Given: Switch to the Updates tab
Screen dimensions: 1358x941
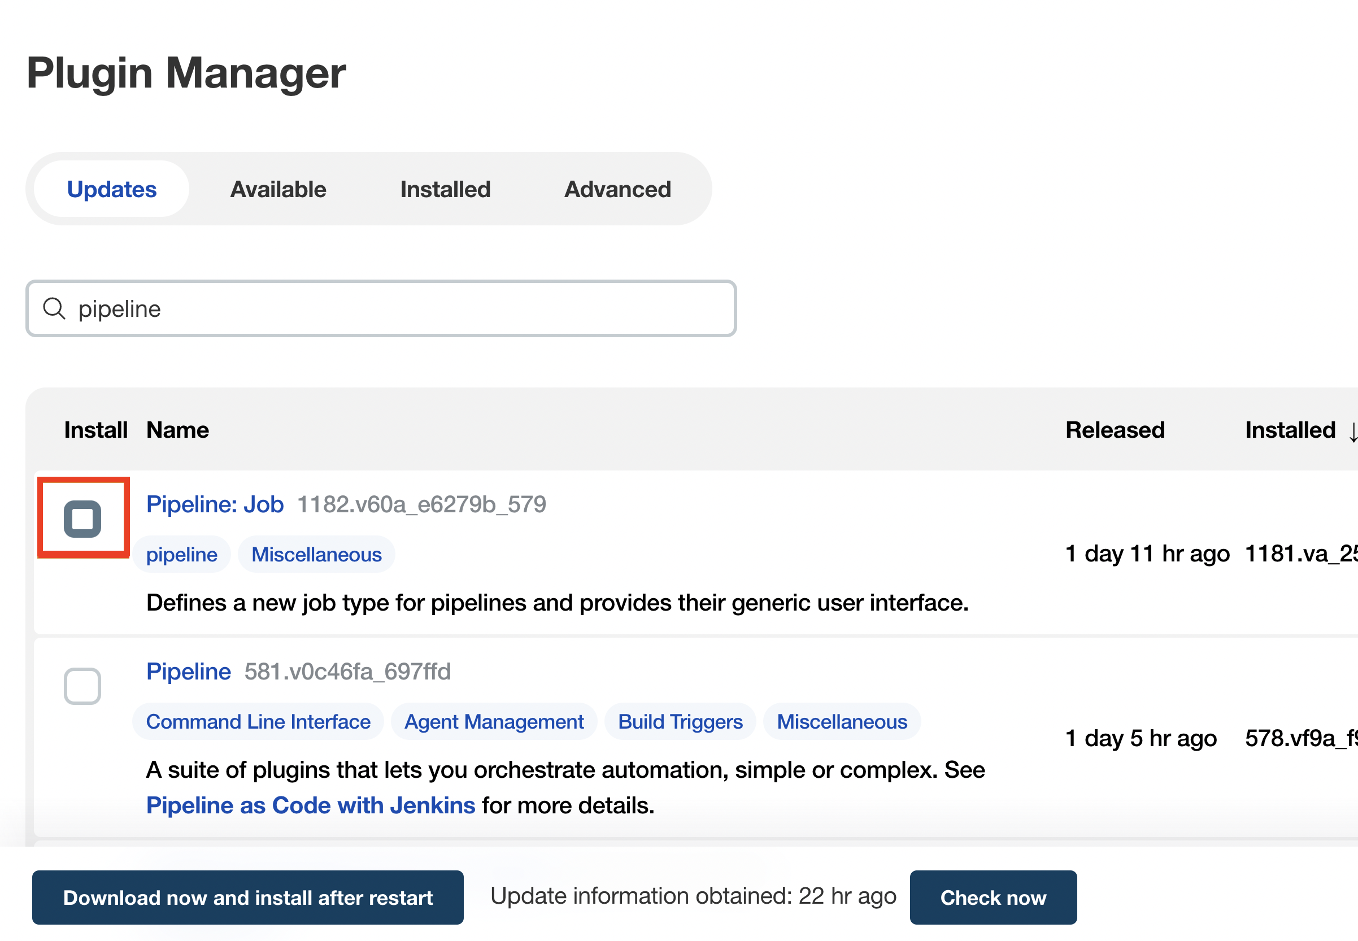Looking at the screenshot, I should tap(111, 189).
